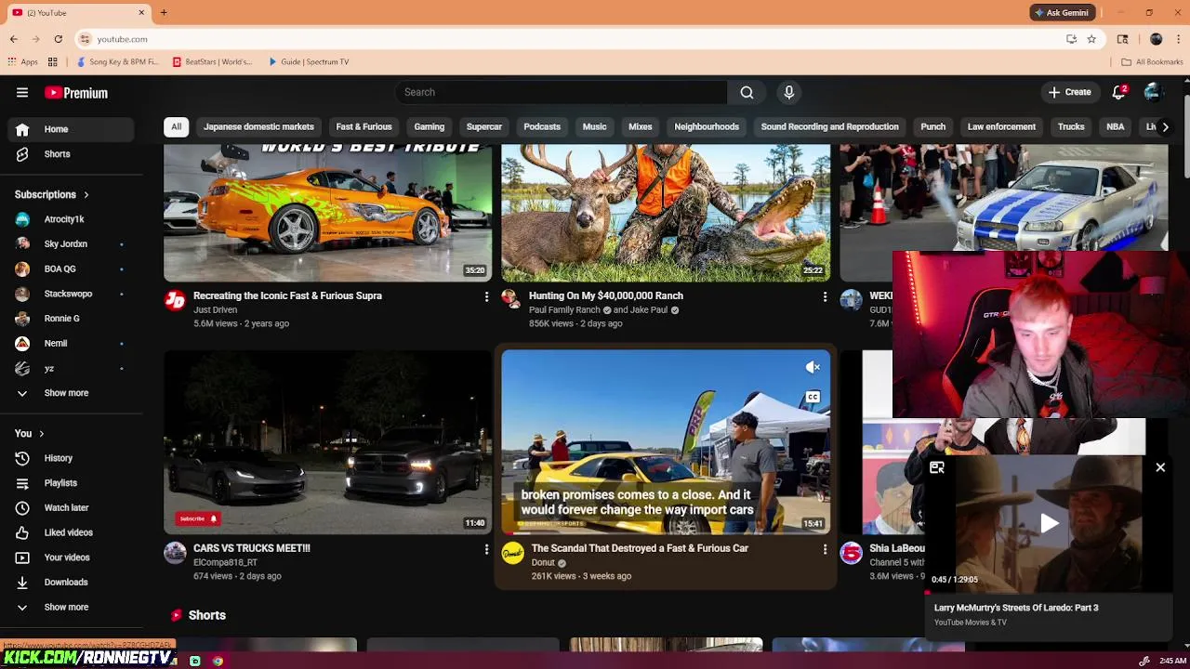Open the Donut channel avatar
Screen dimensions: 1190x669
(512, 554)
